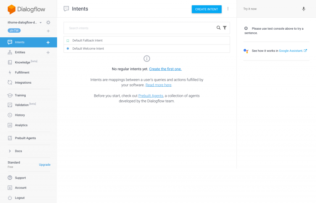Click the search magnifier icon
Viewport: 316px width, 203px height.
point(218,28)
